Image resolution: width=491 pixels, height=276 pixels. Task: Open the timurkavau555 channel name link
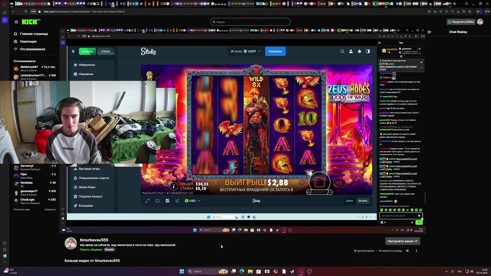pyautogui.click(x=94, y=240)
